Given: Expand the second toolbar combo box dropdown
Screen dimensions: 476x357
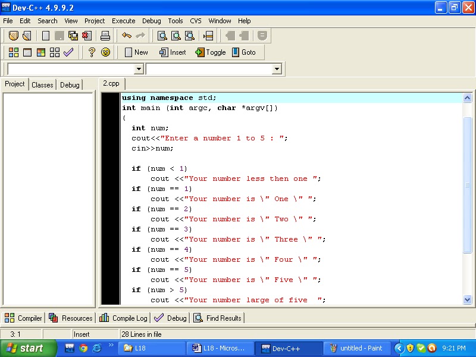Looking at the screenshot, I should (x=277, y=69).
